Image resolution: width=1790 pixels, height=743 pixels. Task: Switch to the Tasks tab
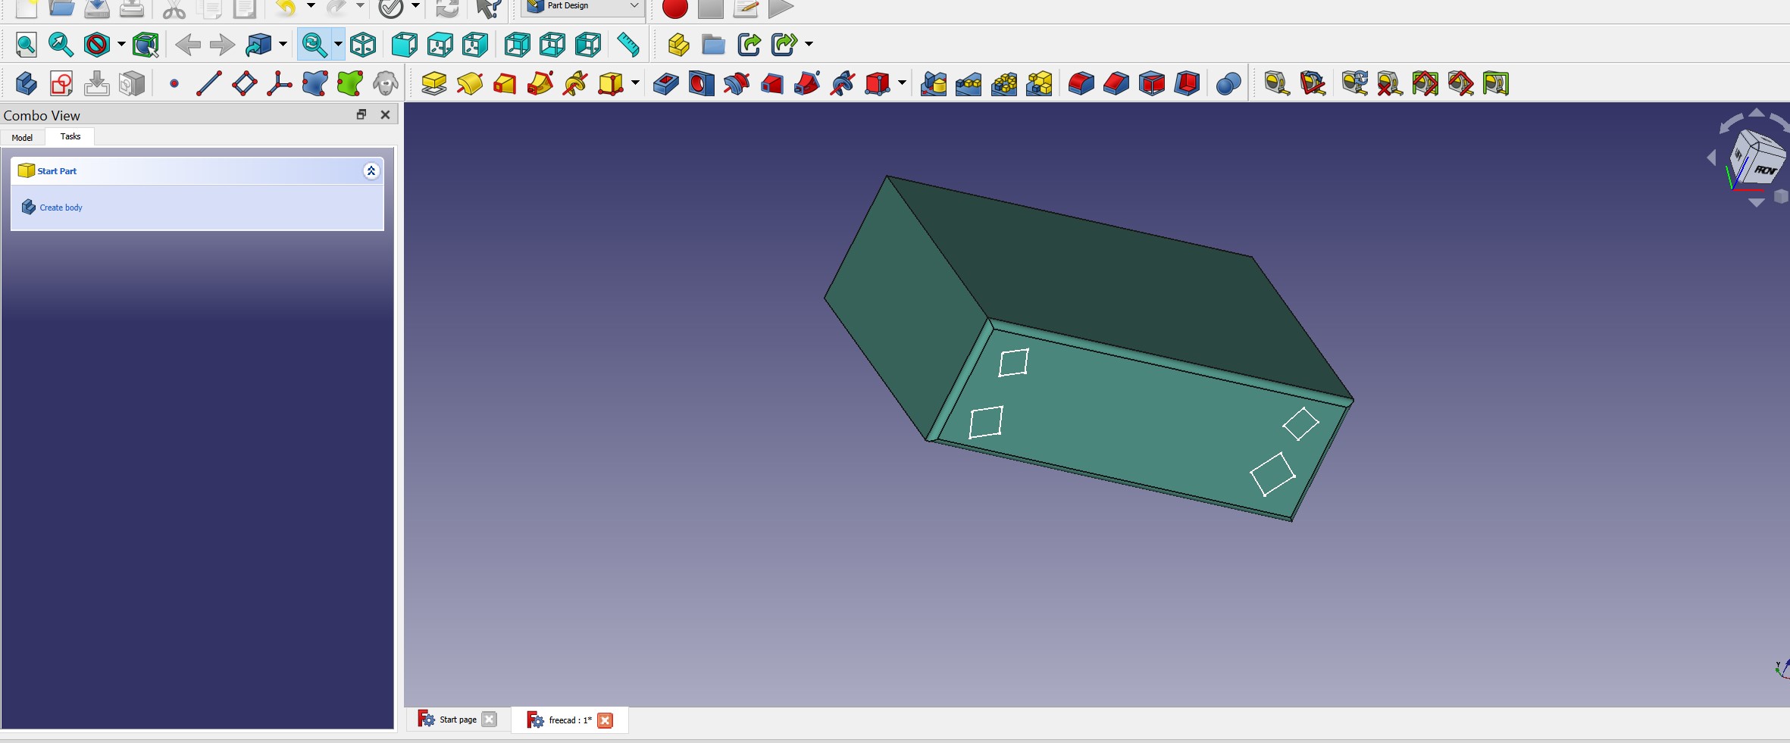70,136
